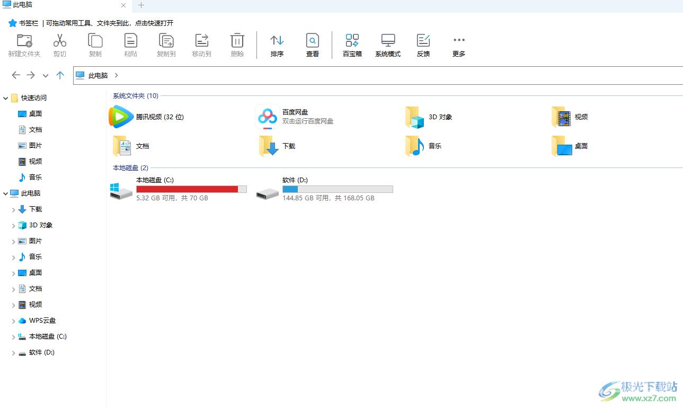Viewport: 683px width, 407px height.
Task: Expand the 3D 对象 node in sidebar
Action: pyautogui.click(x=13, y=226)
